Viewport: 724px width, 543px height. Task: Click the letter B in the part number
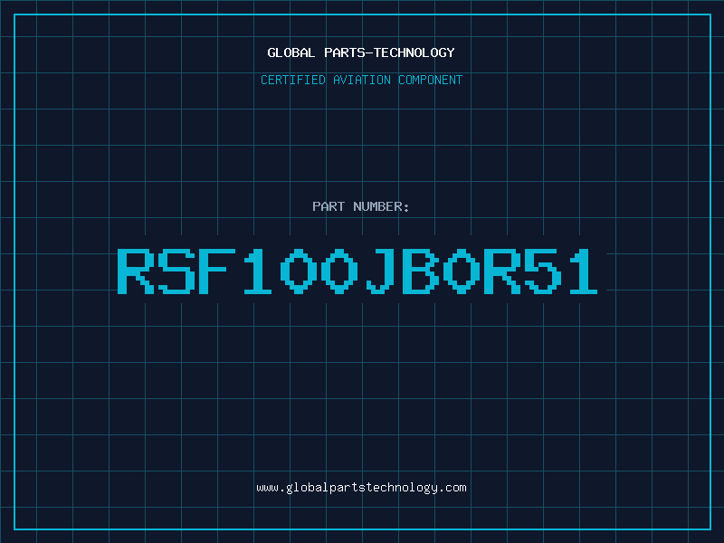[421, 271]
